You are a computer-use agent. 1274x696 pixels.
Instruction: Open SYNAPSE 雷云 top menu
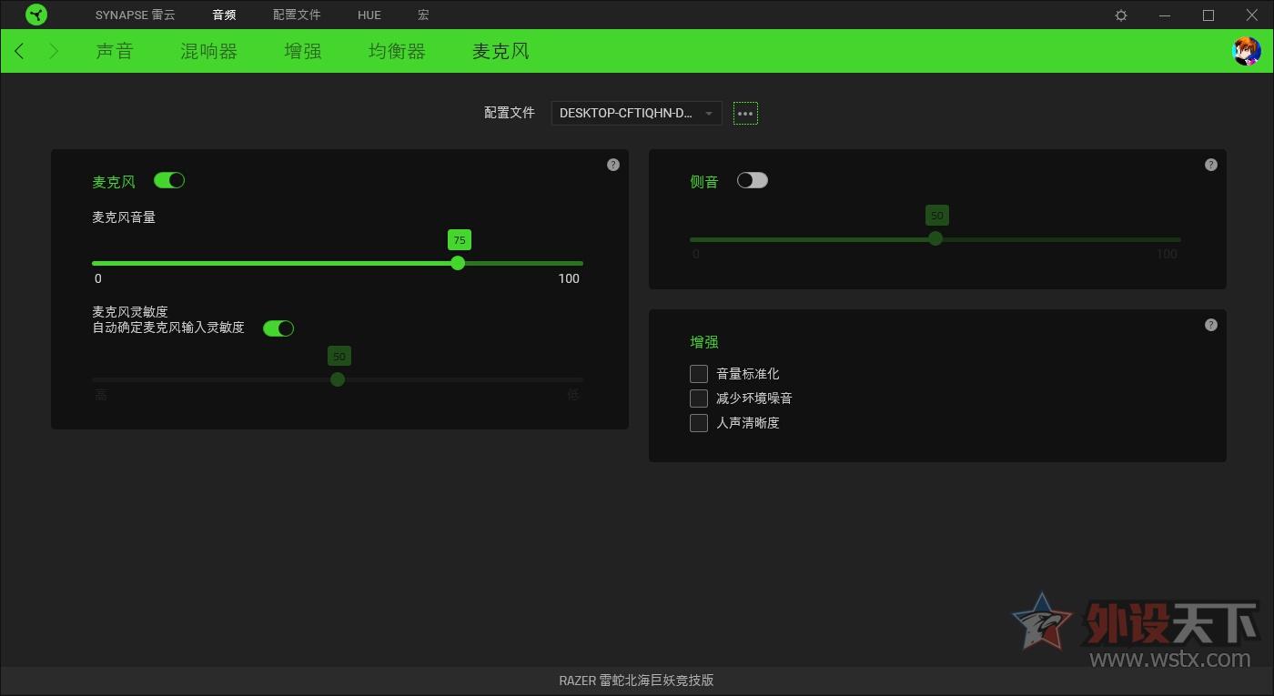coord(135,15)
